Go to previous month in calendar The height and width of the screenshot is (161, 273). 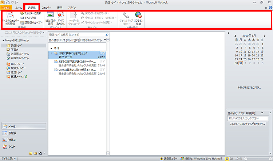(x=235, y=36)
